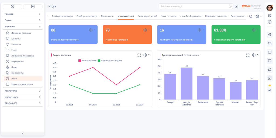276x138 pixels.
Task: Open the Итоги sidebar item
Action: tap(23, 79)
